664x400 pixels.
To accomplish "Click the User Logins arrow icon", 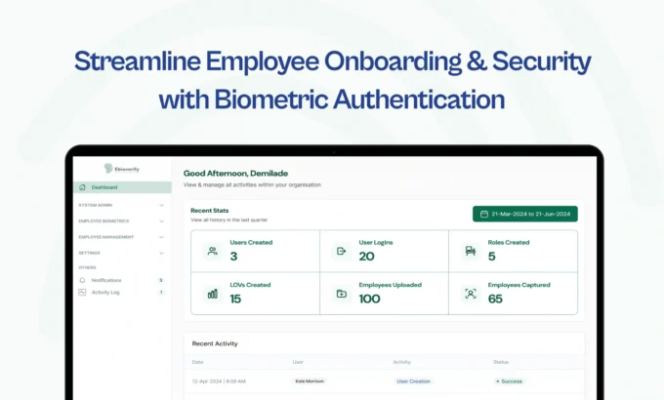I will [x=341, y=251].
